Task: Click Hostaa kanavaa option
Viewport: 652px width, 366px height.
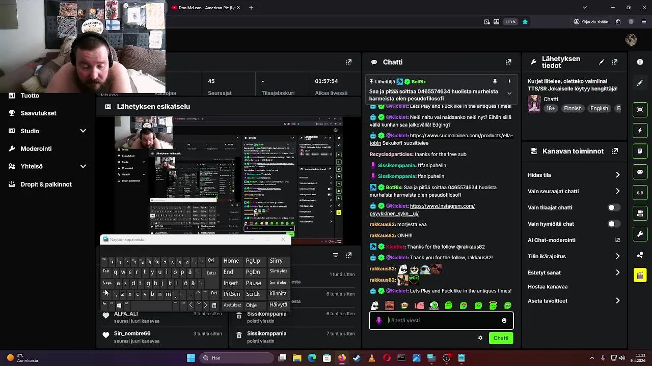Action: [x=548, y=287]
